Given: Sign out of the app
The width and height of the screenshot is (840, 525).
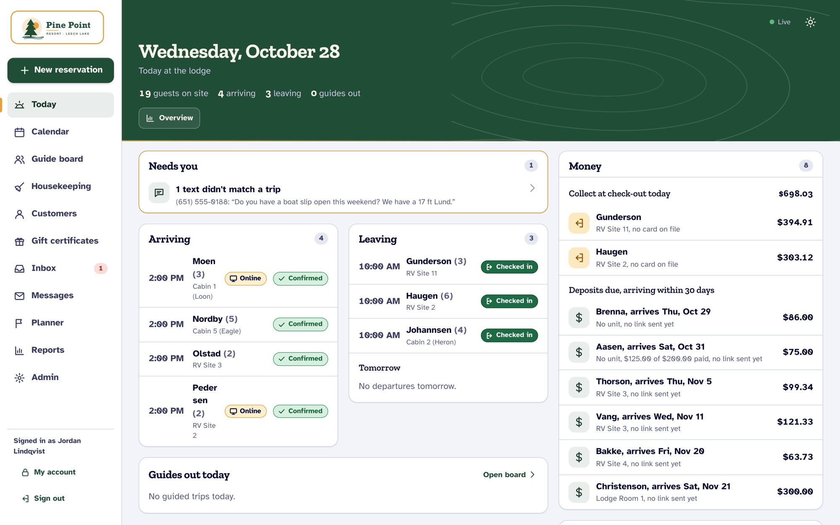Looking at the screenshot, I should 44,498.
